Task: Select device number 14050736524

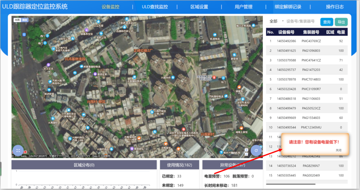Action: coord(286,166)
